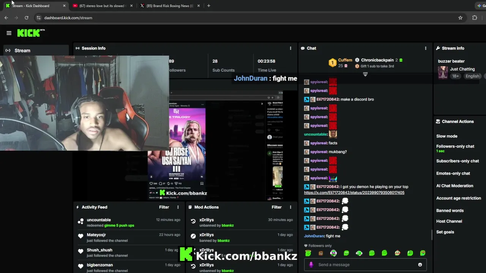Open Chat panel three-dot menu
This screenshot has height=273, width=486.
[426, 48]
